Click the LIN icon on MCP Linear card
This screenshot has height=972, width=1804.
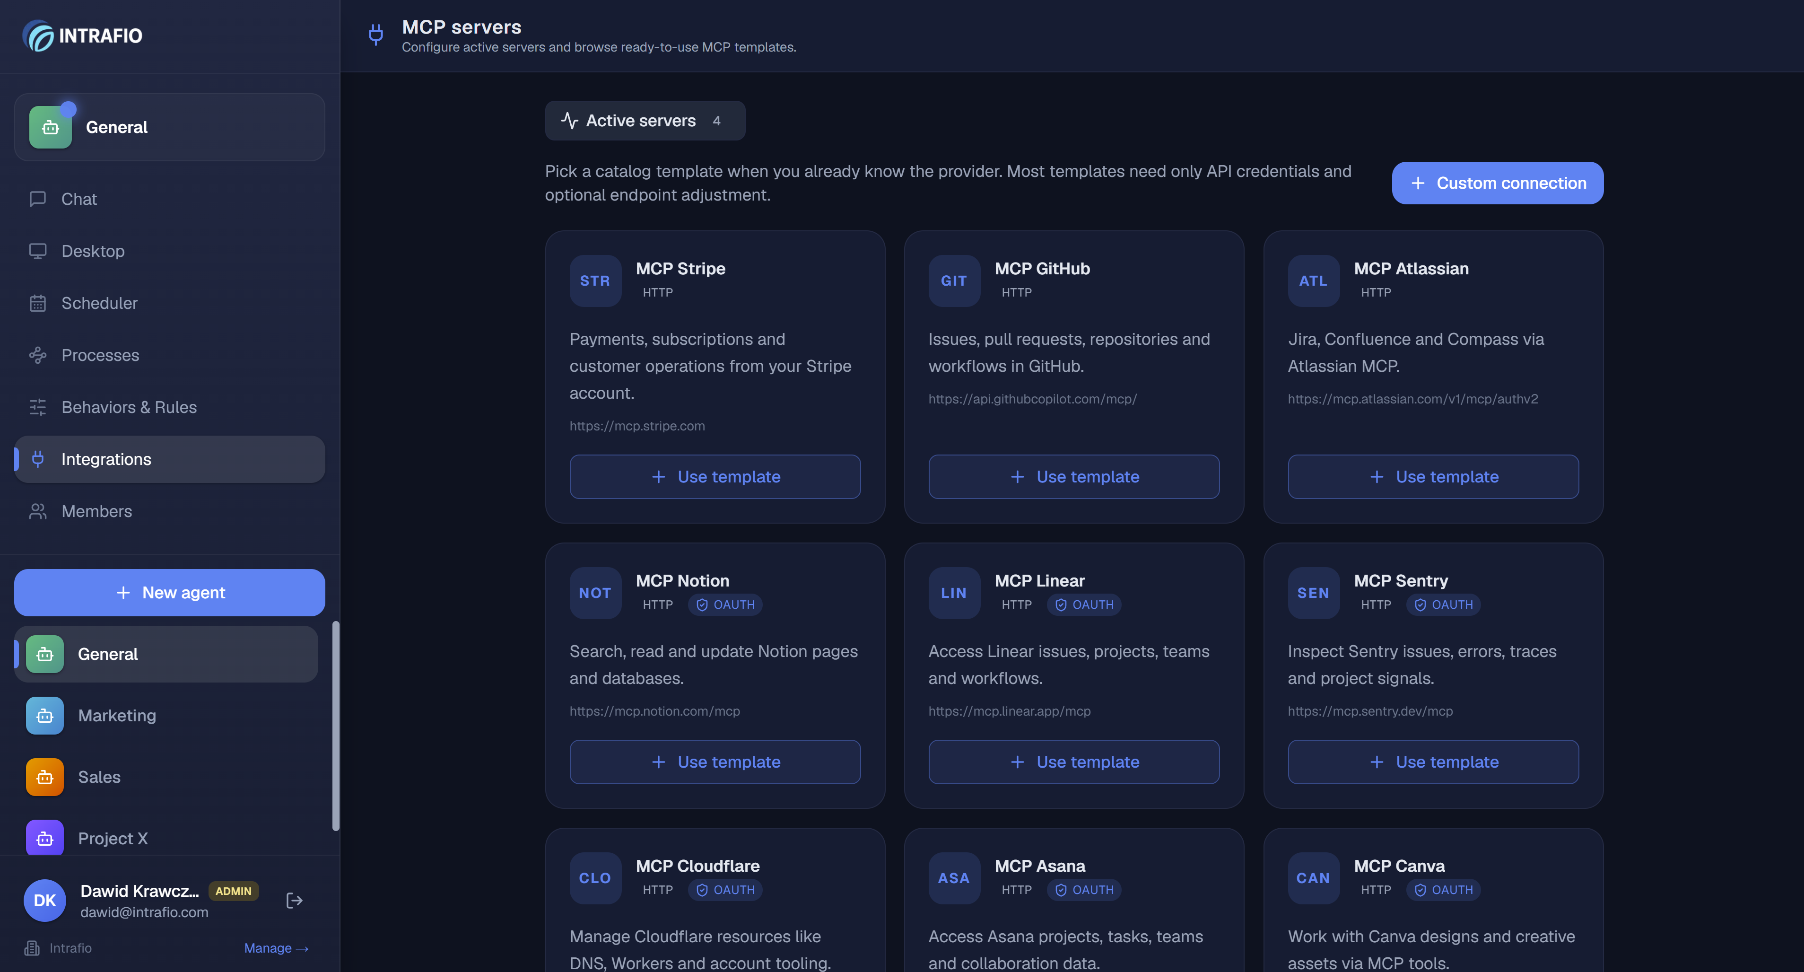pyautogui.click(x=954, y=593)
